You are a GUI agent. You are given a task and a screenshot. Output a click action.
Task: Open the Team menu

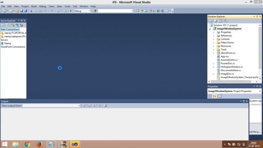pyautogui.click(x=51, y=6)
